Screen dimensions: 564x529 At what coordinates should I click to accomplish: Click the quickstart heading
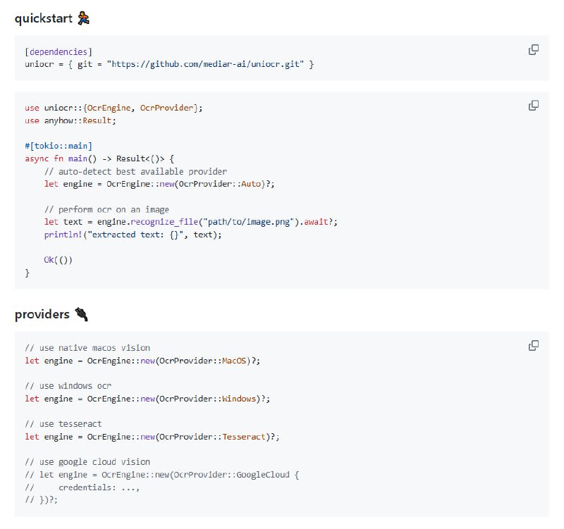[44, 18]
